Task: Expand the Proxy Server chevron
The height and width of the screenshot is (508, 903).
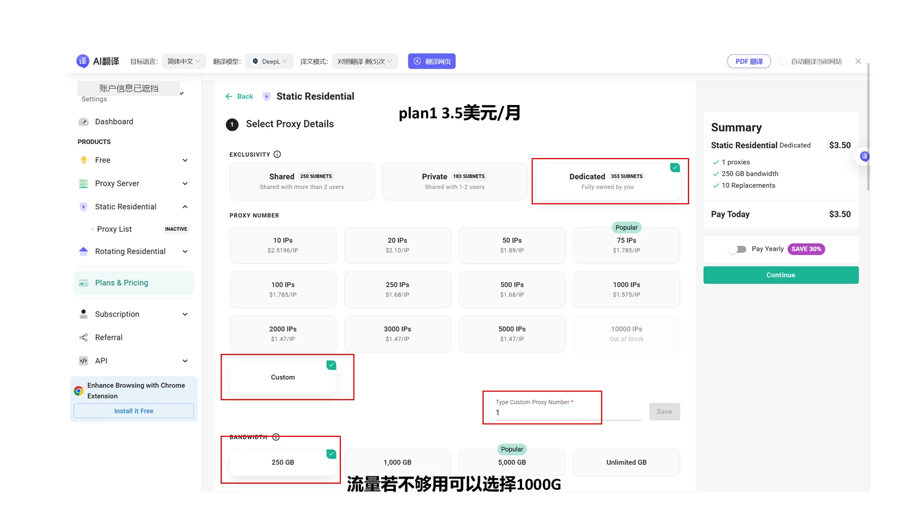Action: [x=185, y=183]
